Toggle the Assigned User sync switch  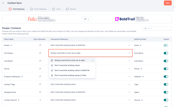166,92
